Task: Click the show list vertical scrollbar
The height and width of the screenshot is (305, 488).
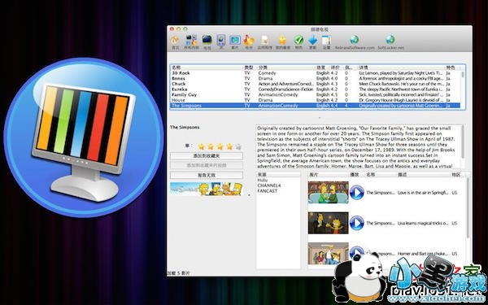Action: point(463,87)
